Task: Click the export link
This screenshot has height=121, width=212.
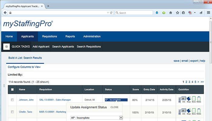Action: pyautogui.click(x=194, y=61)
